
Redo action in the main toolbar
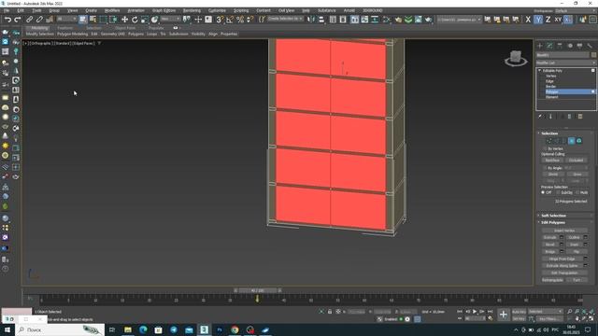[x=18, y=20]
